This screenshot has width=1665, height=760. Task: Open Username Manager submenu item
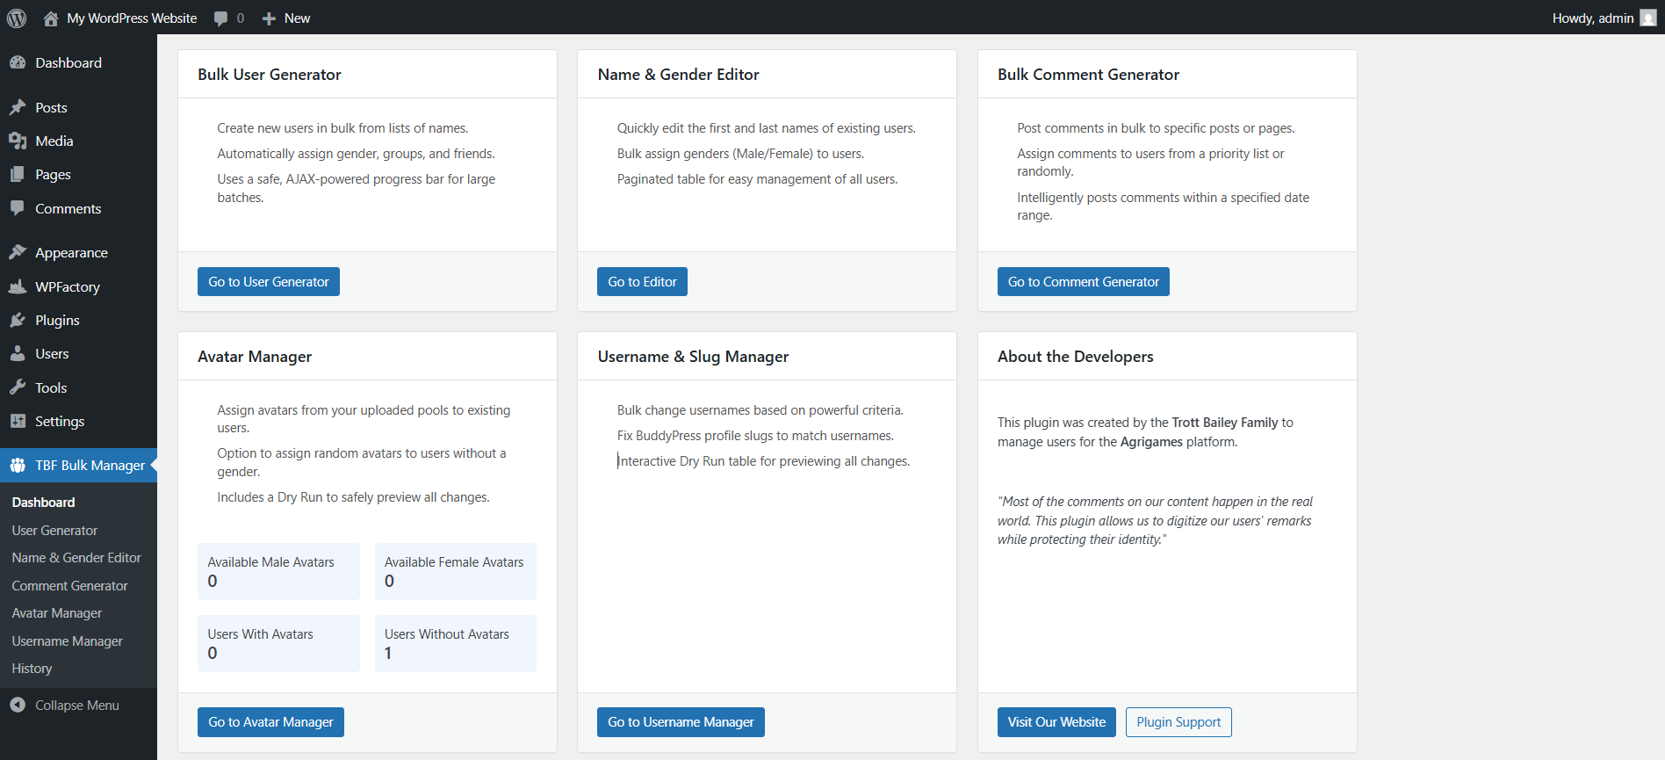click(67, 641)
